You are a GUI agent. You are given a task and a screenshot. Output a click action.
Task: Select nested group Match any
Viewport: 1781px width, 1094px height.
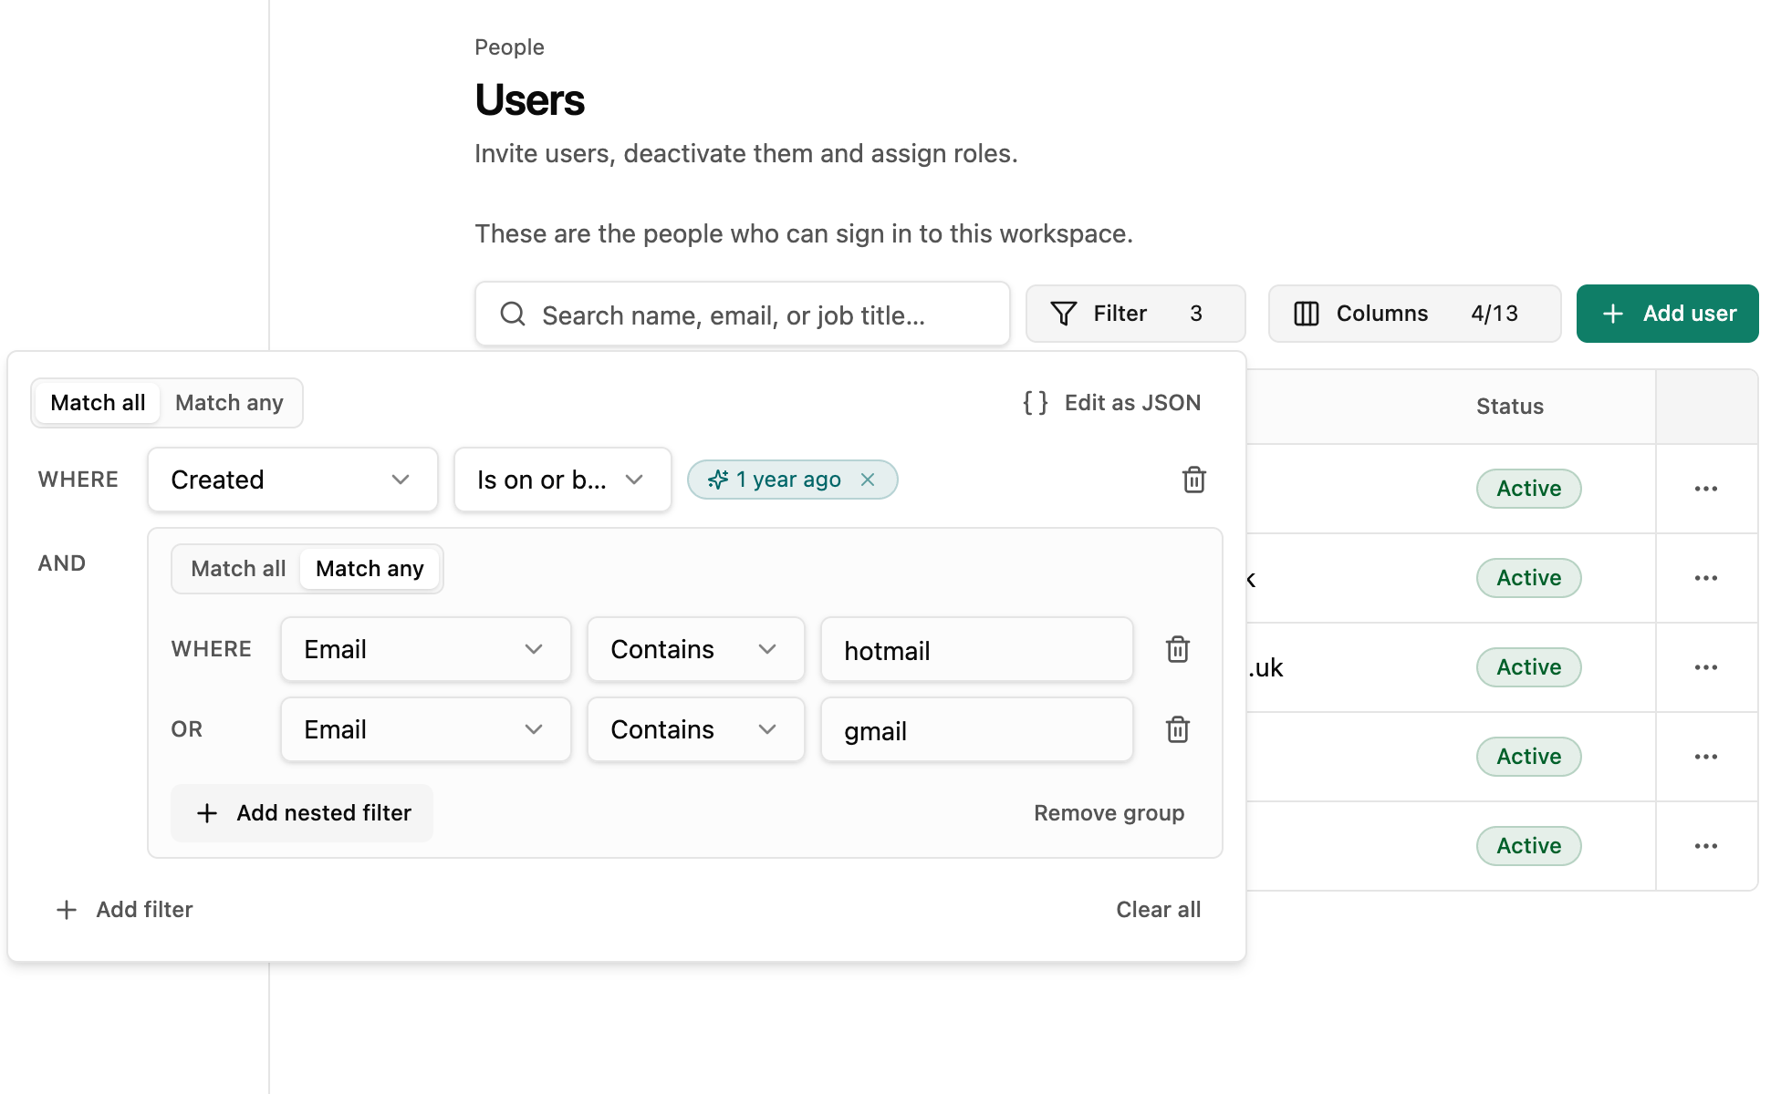coord(370,569)
